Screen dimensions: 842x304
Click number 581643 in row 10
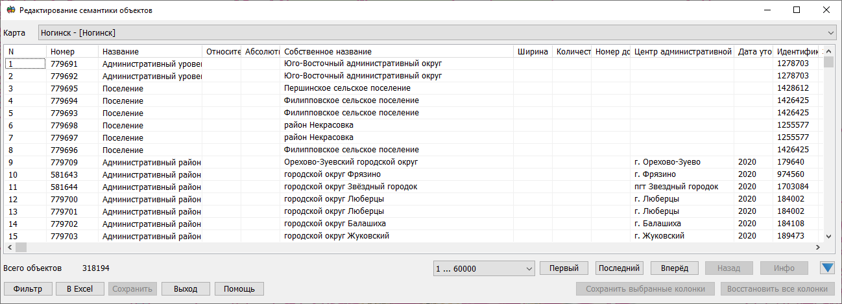(72, 175)
